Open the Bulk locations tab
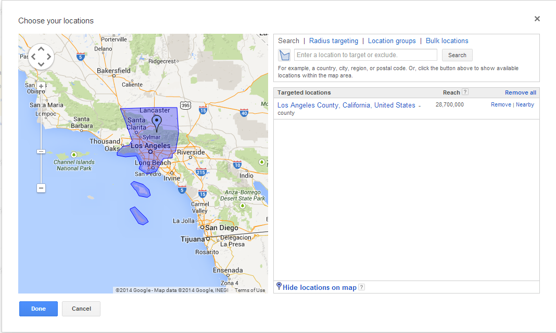 pyautogui.click(x=447, y=41)
